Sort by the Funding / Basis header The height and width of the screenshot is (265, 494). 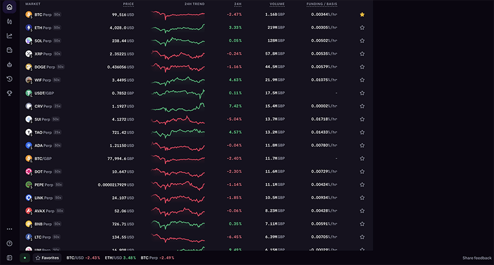321,4
